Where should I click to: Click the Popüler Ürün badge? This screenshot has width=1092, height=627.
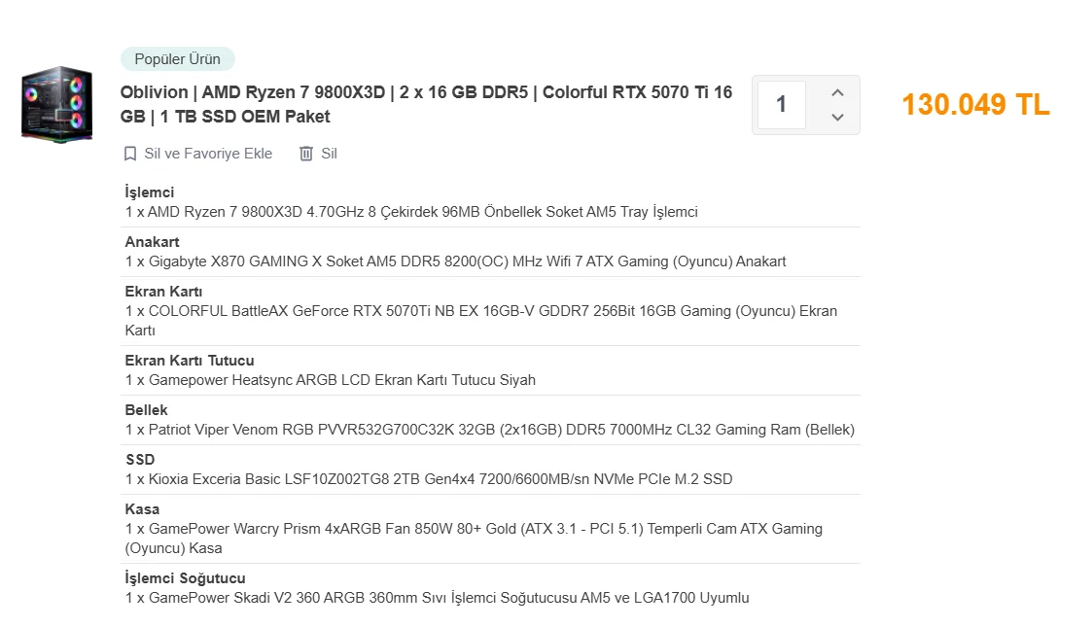click(x=177, y=59)
